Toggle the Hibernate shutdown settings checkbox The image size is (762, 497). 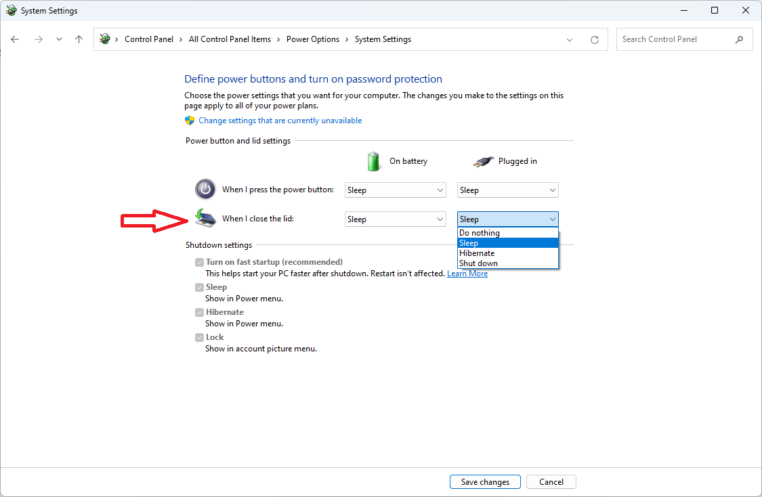200,311
